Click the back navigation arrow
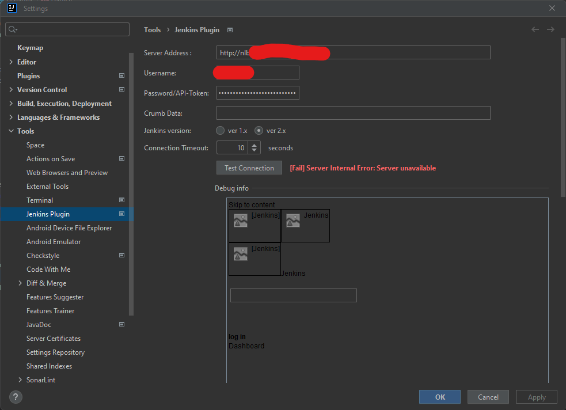The image size is (566, 410). (x=535, y=29)
